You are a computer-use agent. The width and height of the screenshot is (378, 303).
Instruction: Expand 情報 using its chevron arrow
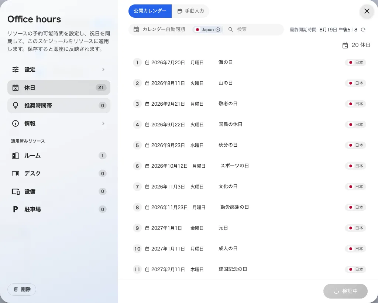[x=103, y=123]
